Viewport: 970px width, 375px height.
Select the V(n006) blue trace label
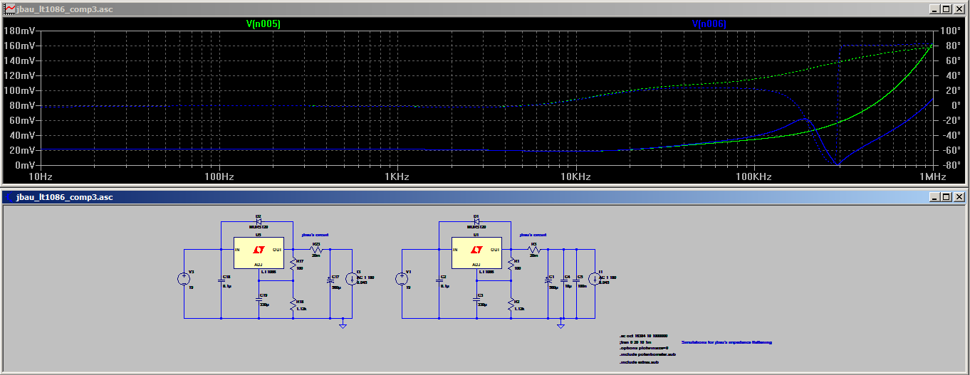pos(709,24)
